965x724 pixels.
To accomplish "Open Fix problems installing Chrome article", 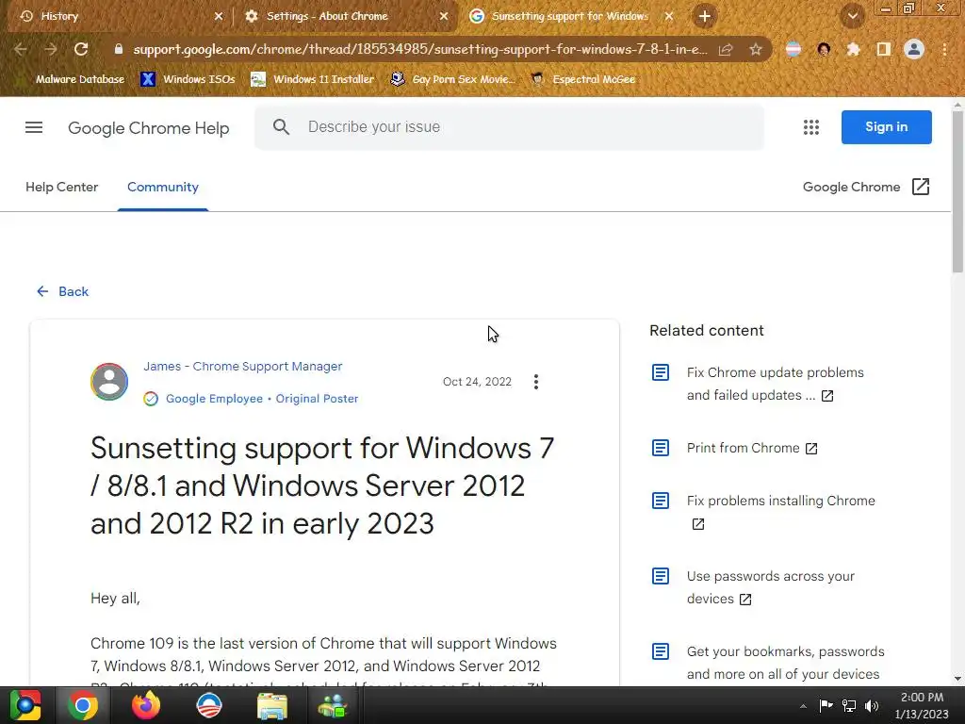I will (x=780, y=512).
